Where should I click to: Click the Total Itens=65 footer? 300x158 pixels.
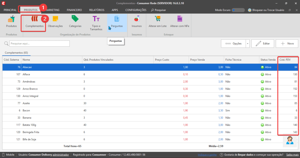pyautogui.click(x=72, y=146)
